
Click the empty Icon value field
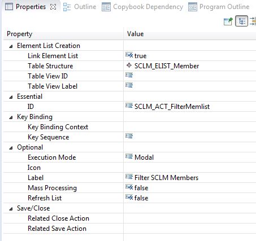[190, 168]
